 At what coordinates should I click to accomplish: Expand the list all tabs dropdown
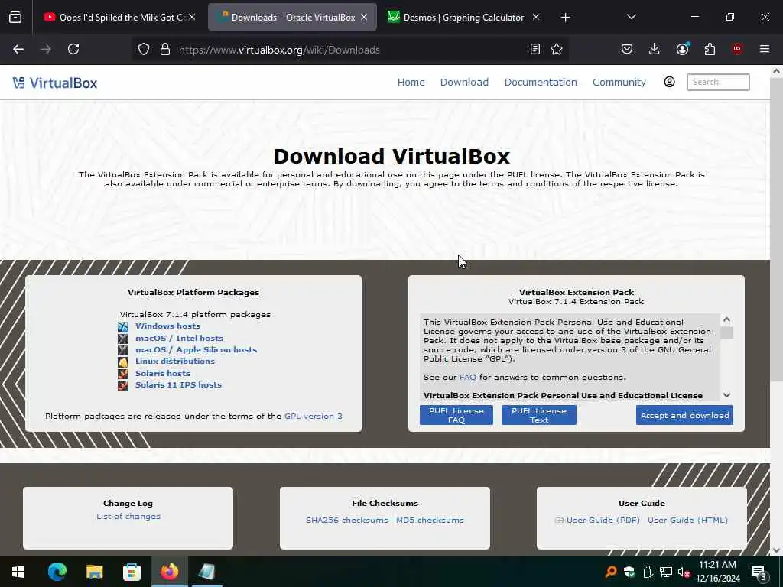click(631, 17)
